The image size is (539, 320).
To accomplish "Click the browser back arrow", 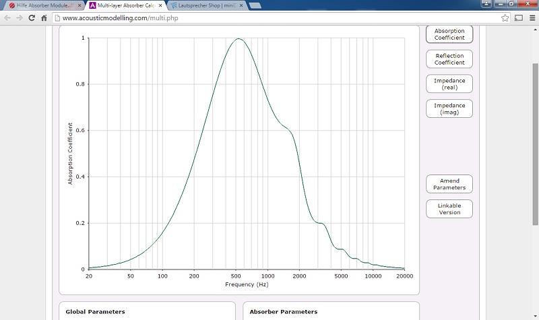I will [x=7, y=18].
